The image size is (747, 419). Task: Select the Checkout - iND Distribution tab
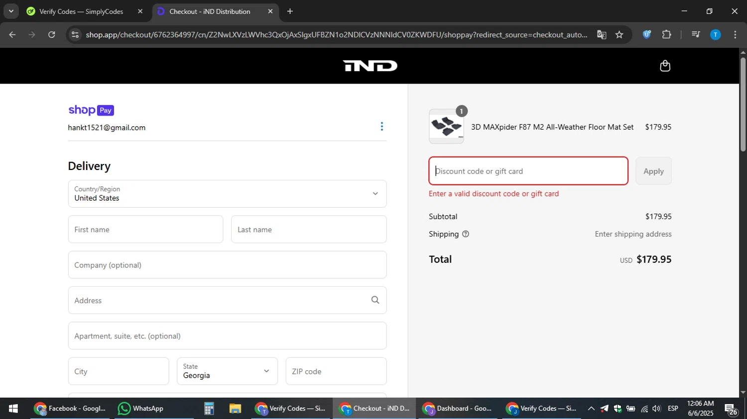click(210, 11)
